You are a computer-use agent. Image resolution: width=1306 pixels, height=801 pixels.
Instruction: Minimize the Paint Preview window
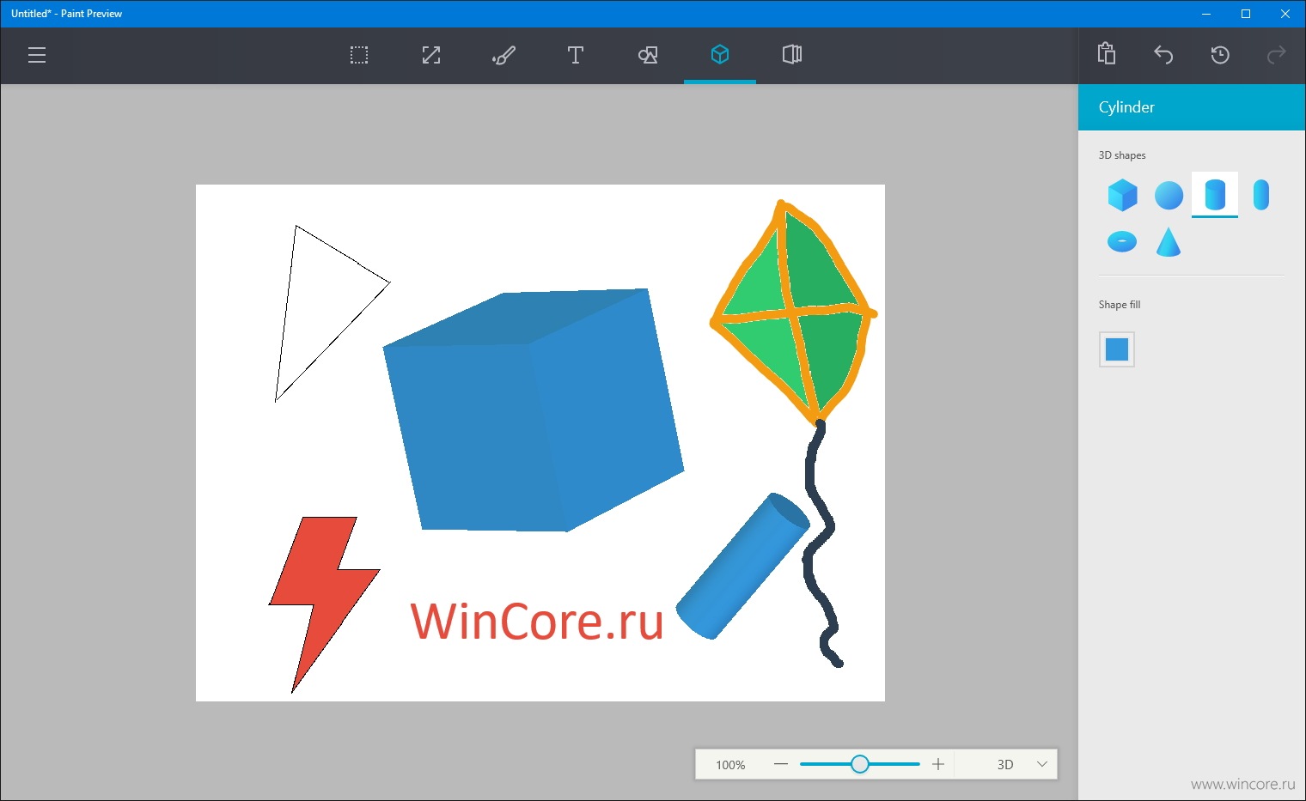point(1206,14)
